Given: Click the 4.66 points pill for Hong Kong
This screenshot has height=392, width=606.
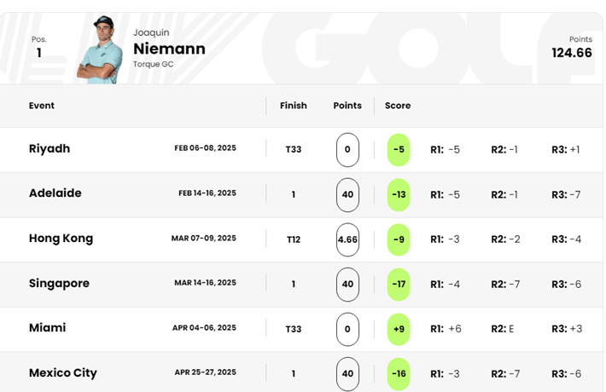Looking at the screenshot, I should (347, 239).
